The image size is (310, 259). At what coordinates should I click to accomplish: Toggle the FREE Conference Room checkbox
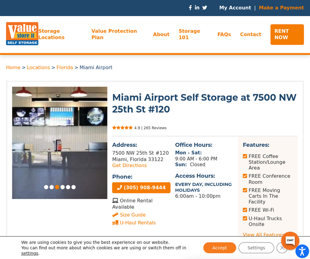(245, 176)
